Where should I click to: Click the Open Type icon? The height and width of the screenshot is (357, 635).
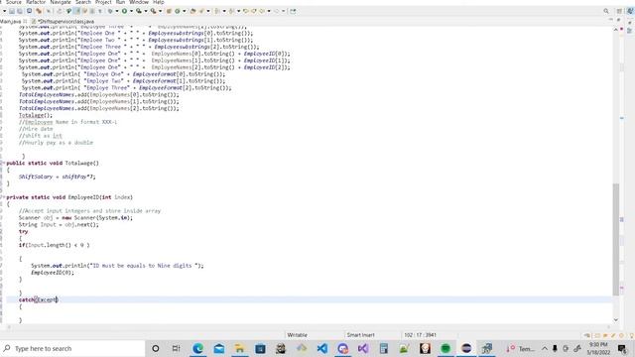(192, 11)
